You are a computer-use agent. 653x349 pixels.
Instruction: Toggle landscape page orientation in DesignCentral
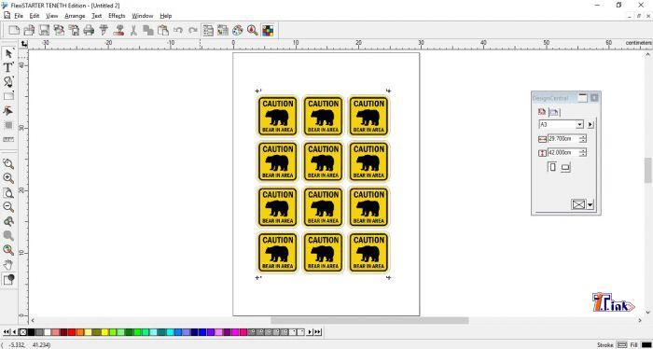pyautogui.click(x=565, y=167)
